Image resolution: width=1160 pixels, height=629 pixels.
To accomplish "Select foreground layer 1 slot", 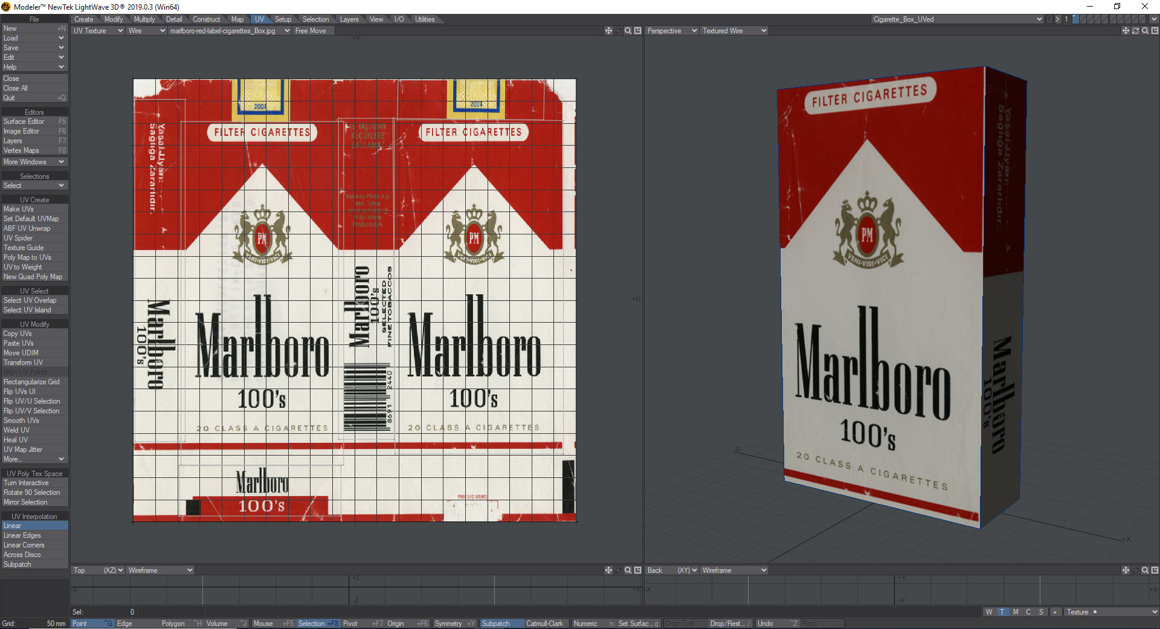I will 1075,19.
